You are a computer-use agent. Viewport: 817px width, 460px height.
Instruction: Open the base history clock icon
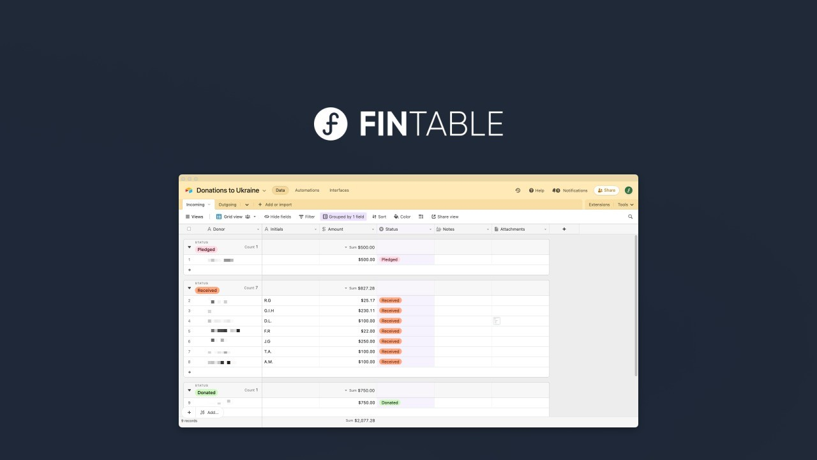click(518, 190)
